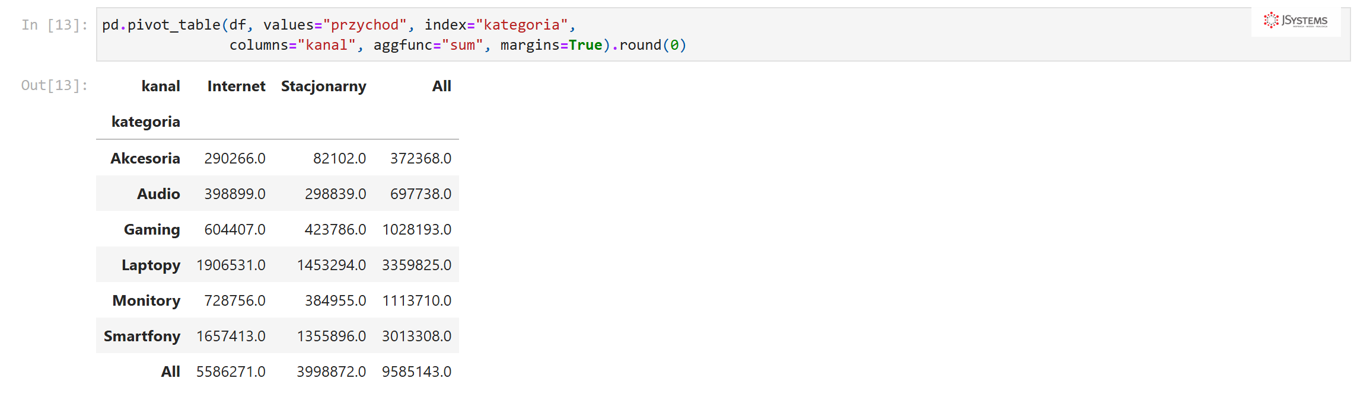The width and height of the screenshot is (1357, 410).
Task: Select the Gaming row label
Action: [152, 230]
